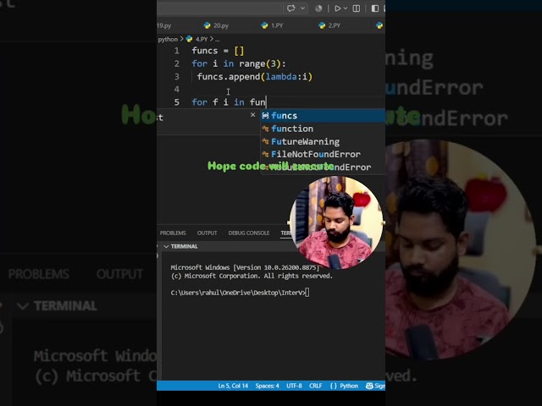Select the function autocomplete suggestion
Screen dimensions: 542x406
point(323,129)
